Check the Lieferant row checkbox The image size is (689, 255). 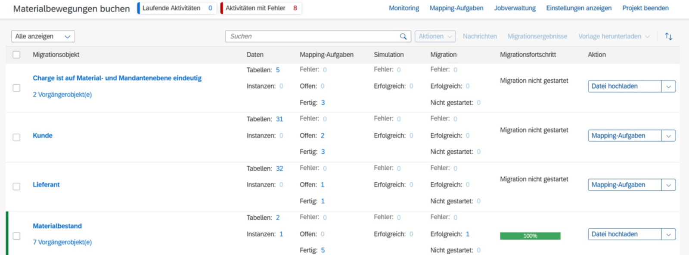[16, 187]
